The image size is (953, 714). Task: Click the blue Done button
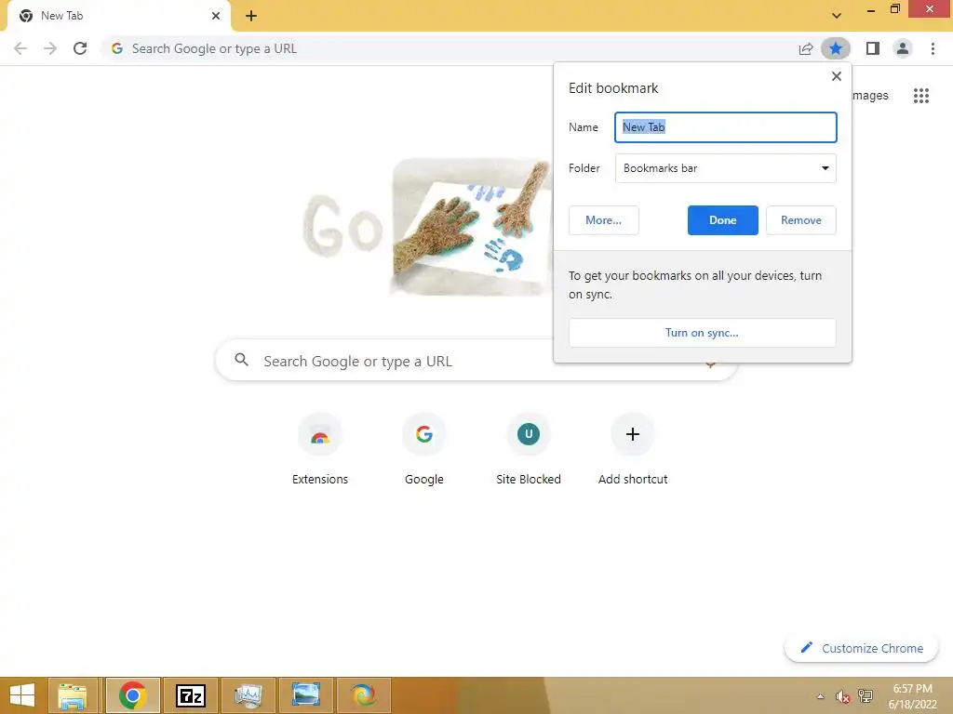pos(722,220)
